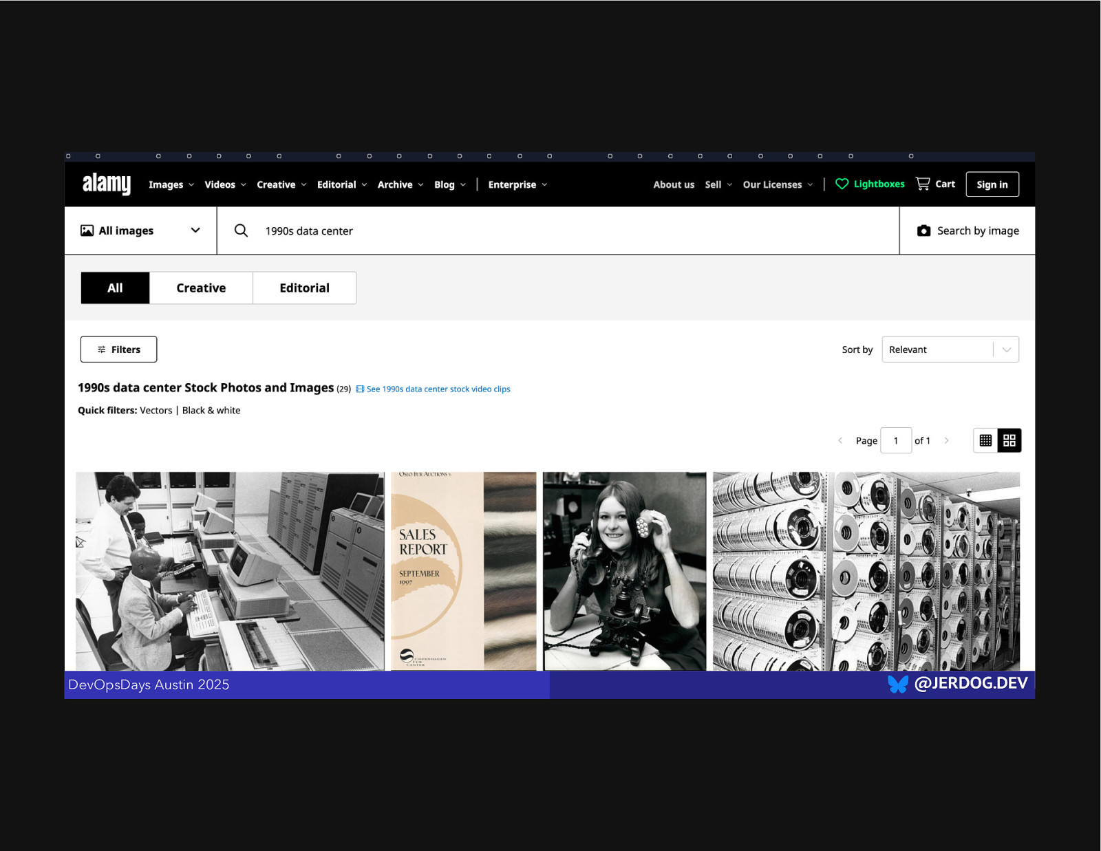Screen dimensions: 1101x851
Task: Go to previous results page arrow
Action: tap(840, 440)
